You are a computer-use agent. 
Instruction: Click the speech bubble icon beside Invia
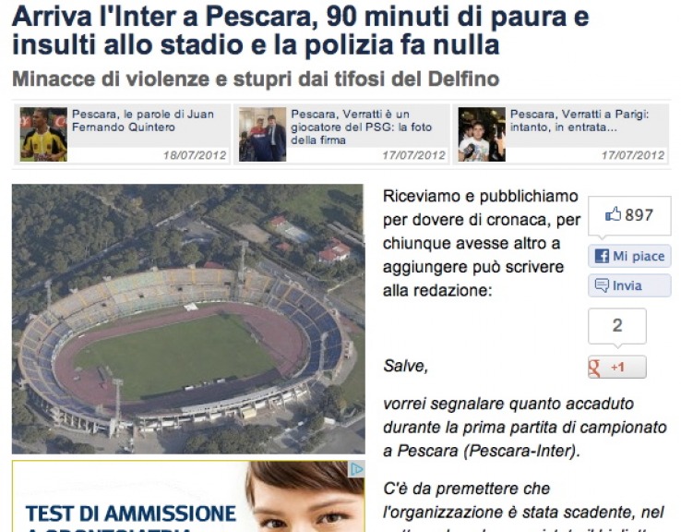[602, 285]
